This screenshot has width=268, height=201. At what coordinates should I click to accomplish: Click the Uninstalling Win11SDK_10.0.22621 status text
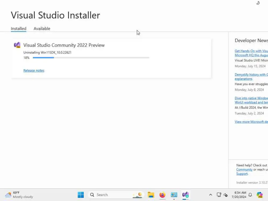[47, 52]
